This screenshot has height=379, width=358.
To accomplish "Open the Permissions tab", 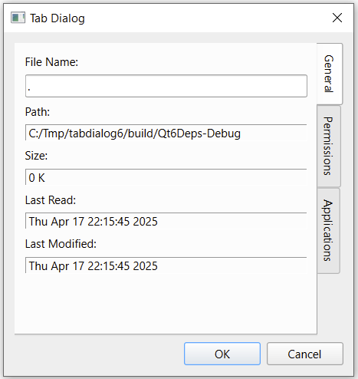I will click(x=328, y=146).
